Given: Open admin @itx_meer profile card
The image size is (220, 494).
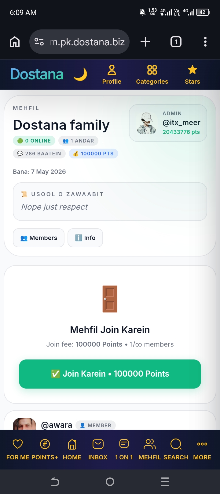Looking at the screenshot, I should coord(168,123).
